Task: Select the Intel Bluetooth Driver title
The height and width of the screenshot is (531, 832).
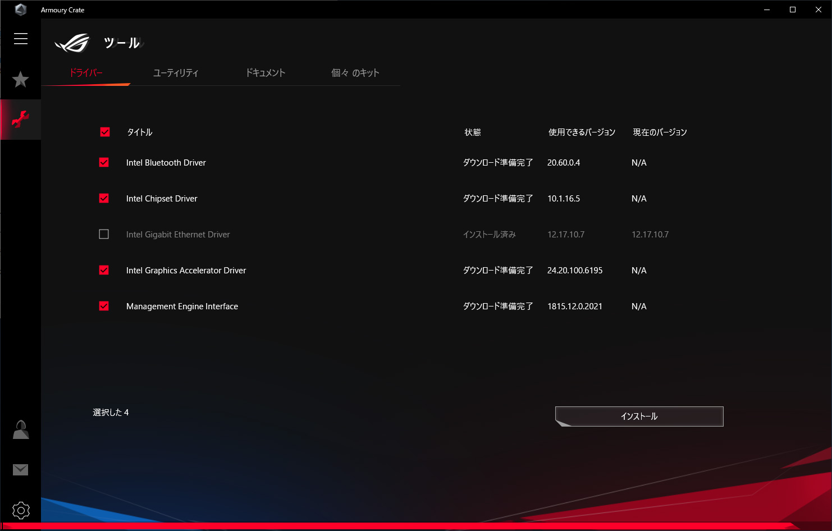Action: [166, 163]
